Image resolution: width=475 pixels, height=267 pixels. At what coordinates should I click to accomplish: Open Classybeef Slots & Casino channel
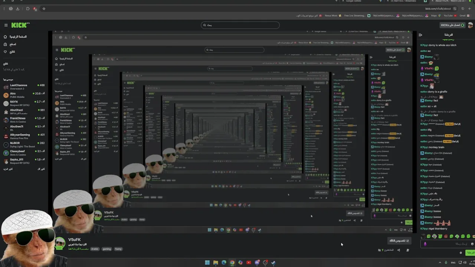(24, 153)
